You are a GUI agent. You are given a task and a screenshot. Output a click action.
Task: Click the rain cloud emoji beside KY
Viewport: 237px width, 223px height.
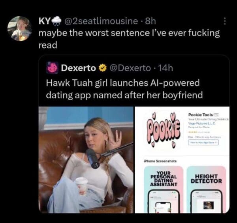[56, 21]
